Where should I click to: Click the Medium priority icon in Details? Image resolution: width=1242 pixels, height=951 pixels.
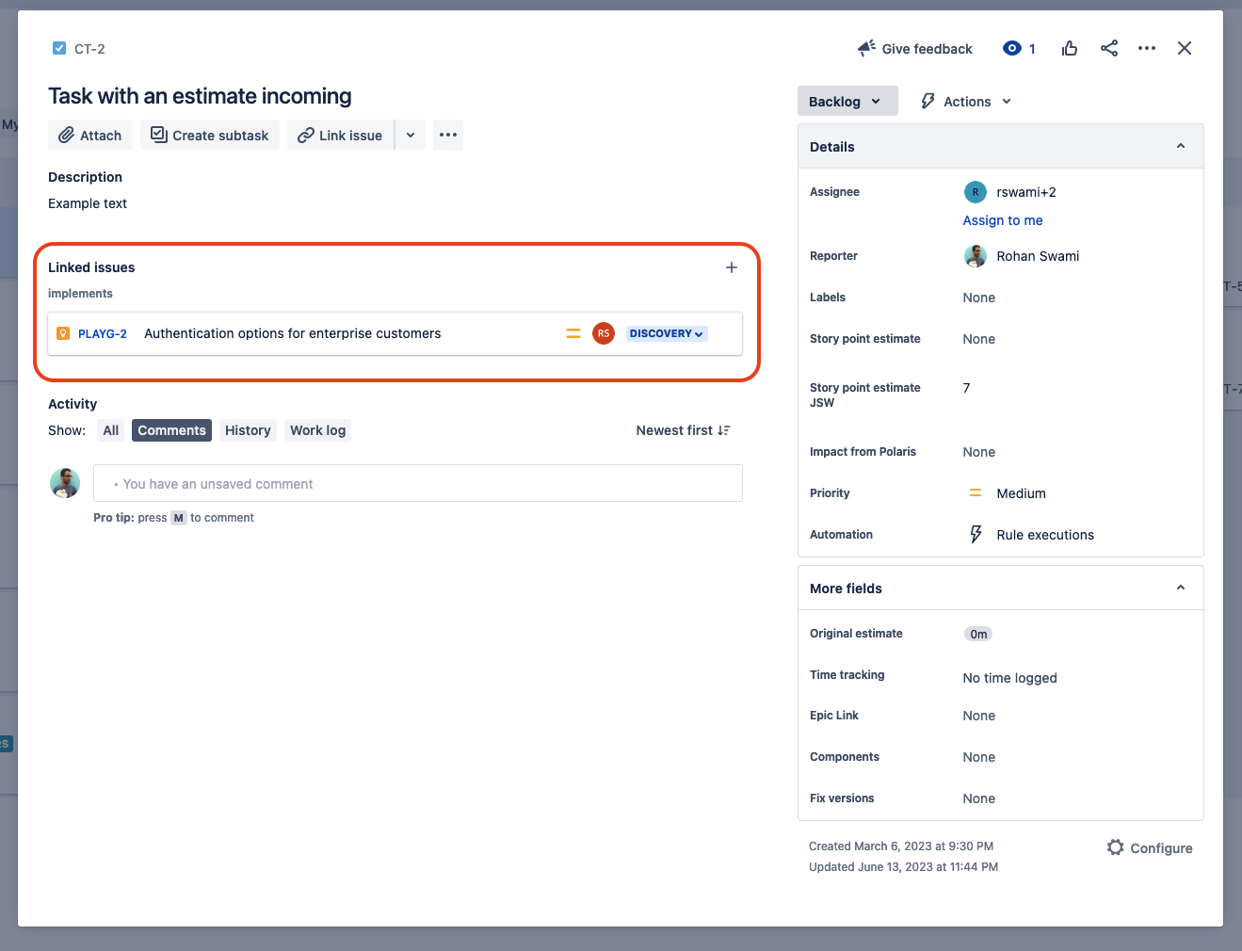[976, 492]
